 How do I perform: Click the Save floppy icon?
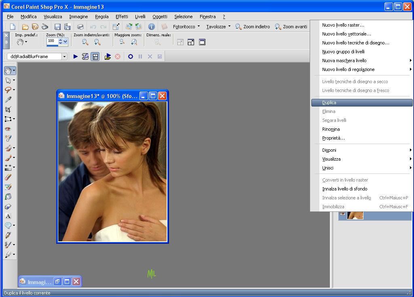(57, 27)
